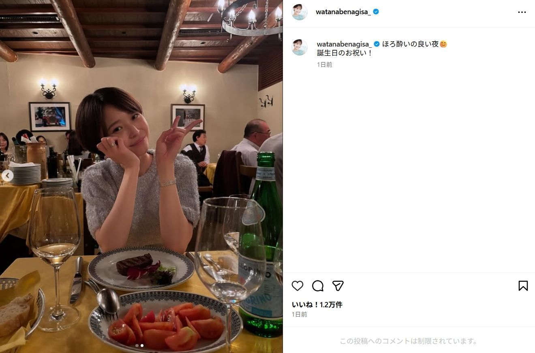Click the verified badge beside caption username
Screen dimensions: 535x353
(377, 44)
